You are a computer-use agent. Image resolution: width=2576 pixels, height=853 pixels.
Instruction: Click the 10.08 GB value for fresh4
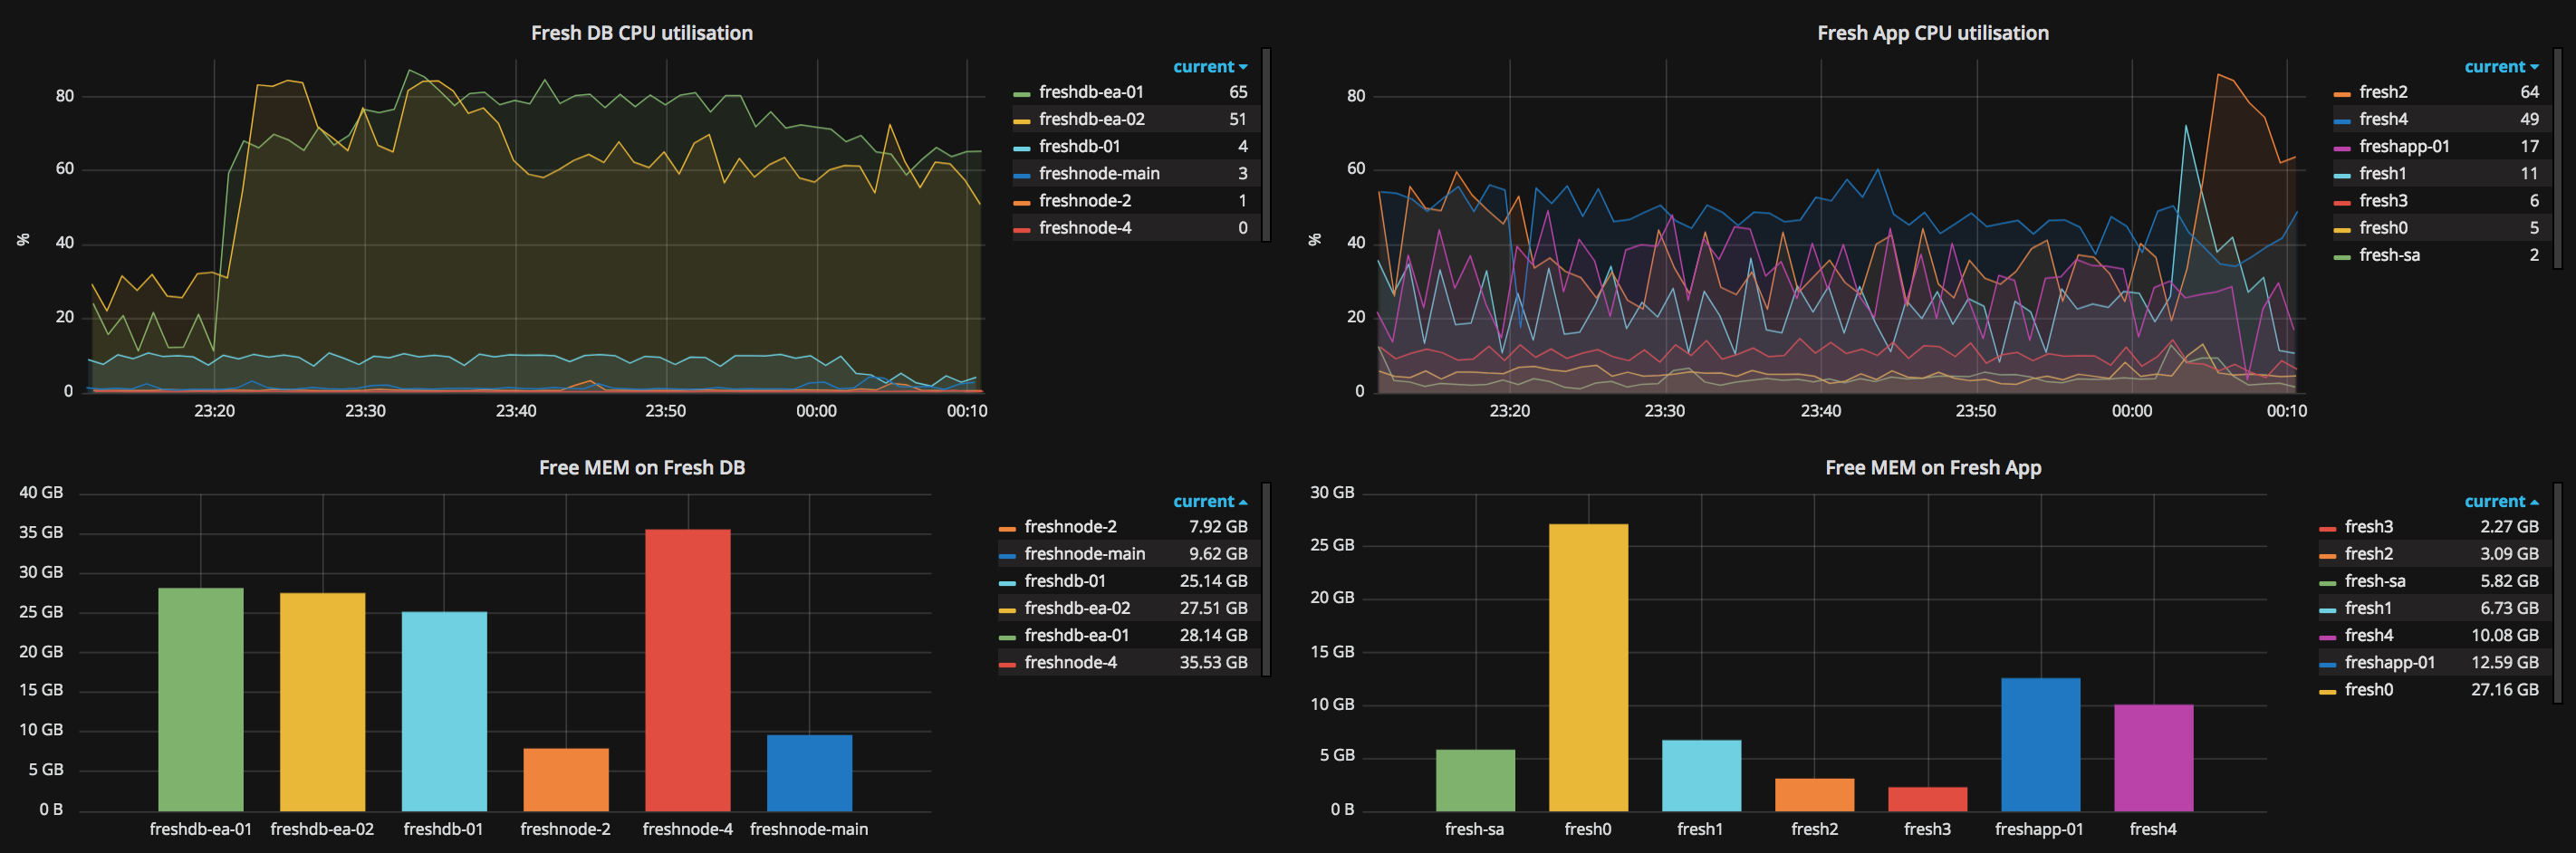tap(2504, 635)
